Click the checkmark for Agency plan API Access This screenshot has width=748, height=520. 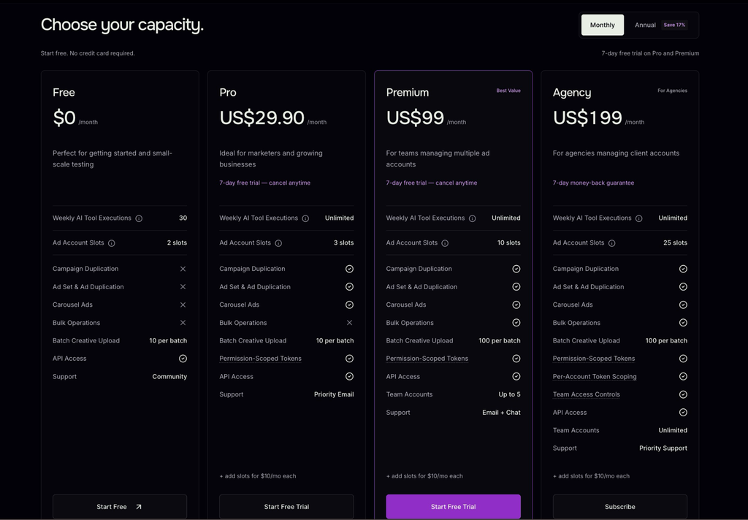click(683, 412)
